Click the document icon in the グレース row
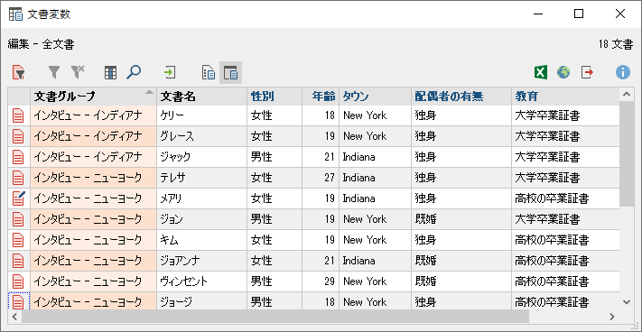642x332 pixels. [18, 136]
